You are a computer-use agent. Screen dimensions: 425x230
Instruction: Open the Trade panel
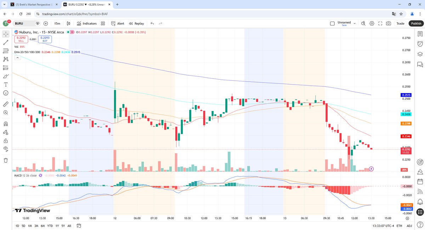click(x=400, y=23)
